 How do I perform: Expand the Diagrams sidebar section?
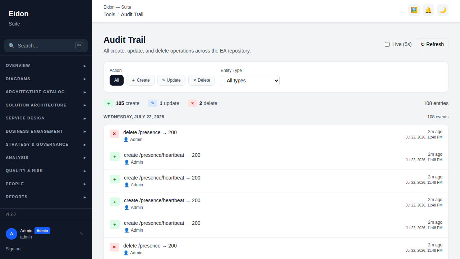click(46, 79)
